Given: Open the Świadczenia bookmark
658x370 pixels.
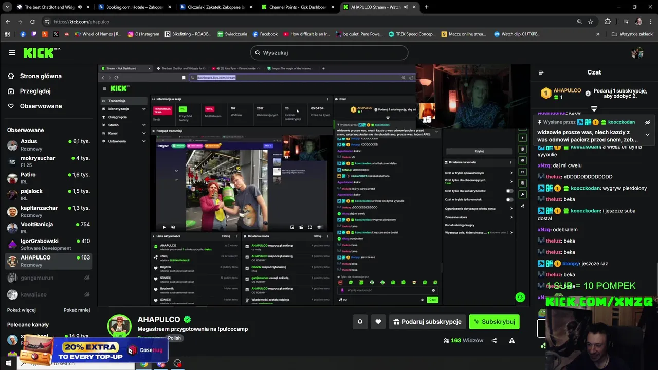Looking at the screenshot, I should point(232,34).
